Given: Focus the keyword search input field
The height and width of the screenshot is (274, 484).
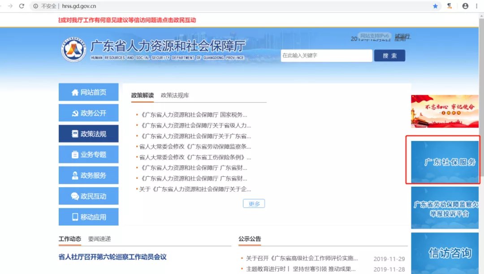Looking at the screenshot, I should [326, 56].
